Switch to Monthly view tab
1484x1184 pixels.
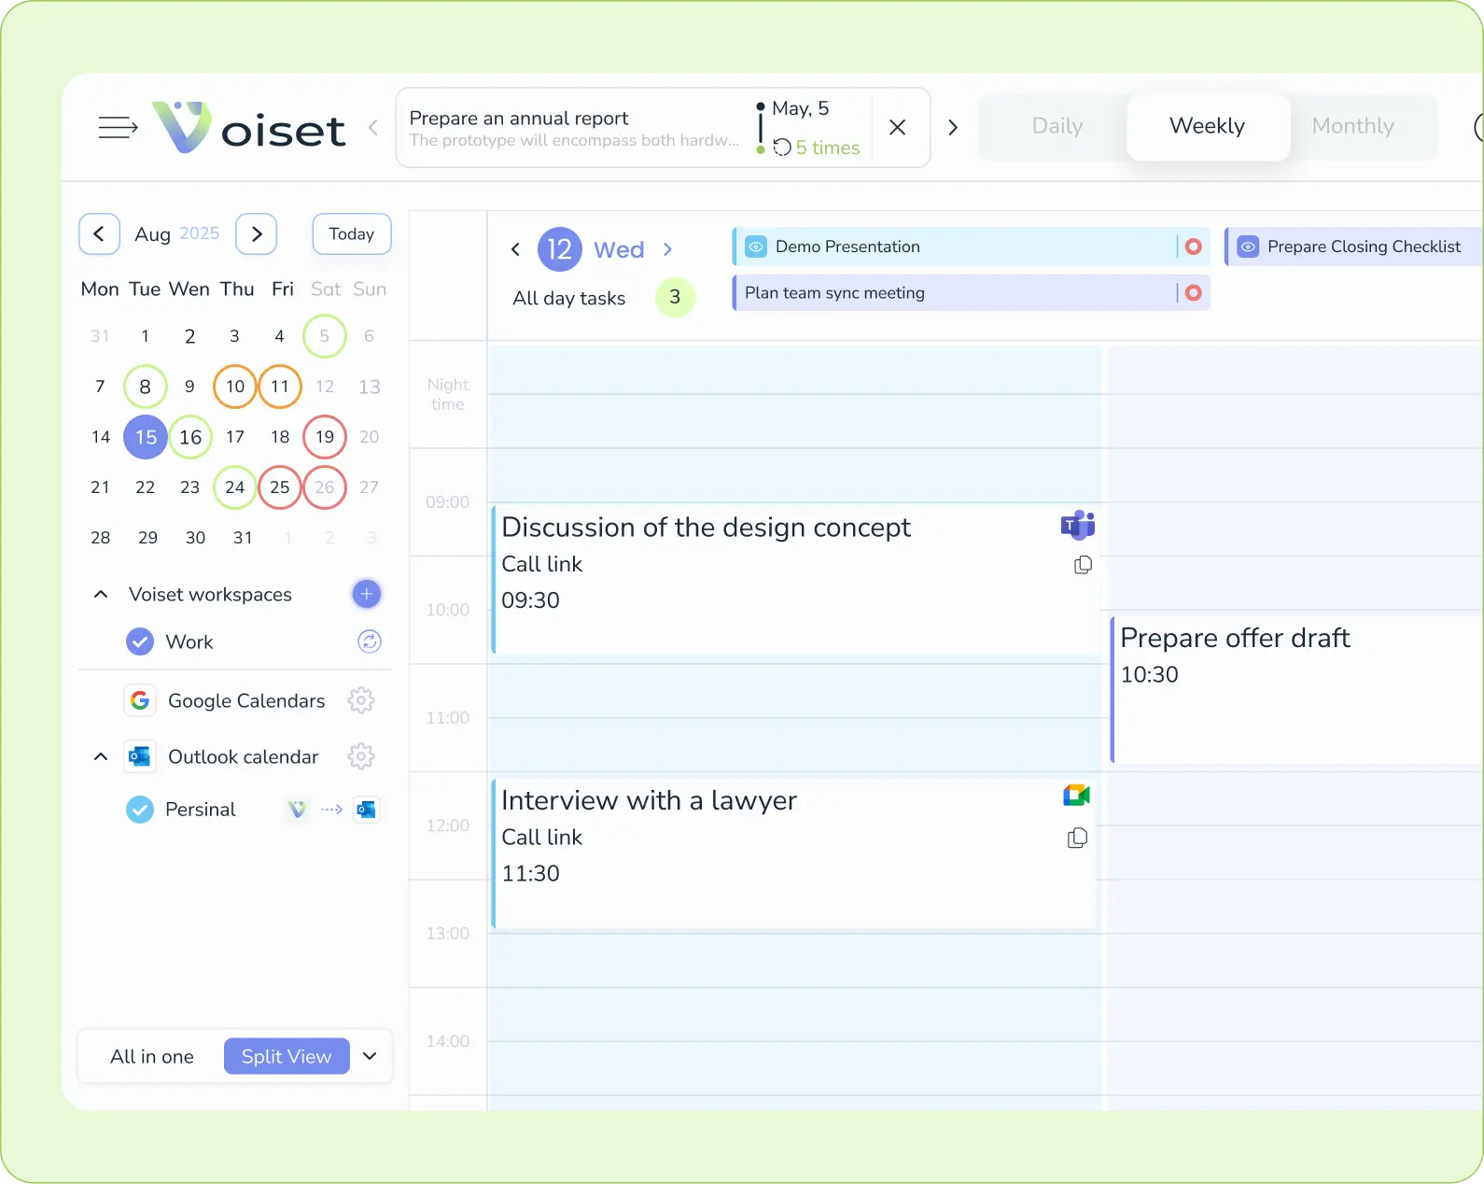1352,126
